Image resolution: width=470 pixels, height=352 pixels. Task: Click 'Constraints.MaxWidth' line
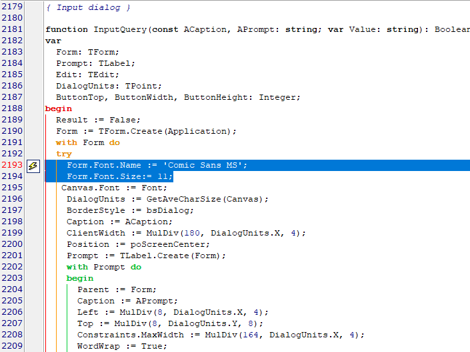click(221, 335)
